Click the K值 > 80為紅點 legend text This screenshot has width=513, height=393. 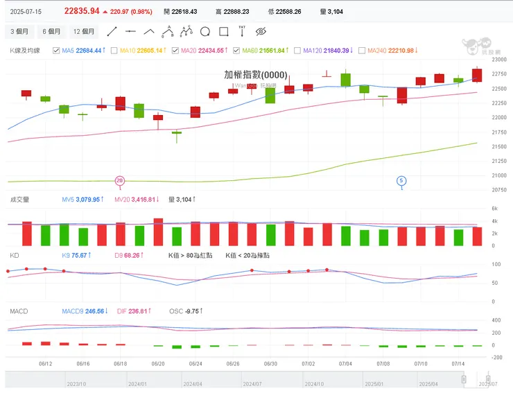(191, 256)
